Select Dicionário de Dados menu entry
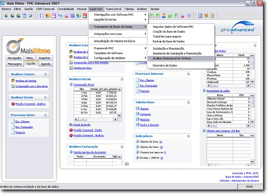Screen dimensions: 268x195 (x=181, y=65)
